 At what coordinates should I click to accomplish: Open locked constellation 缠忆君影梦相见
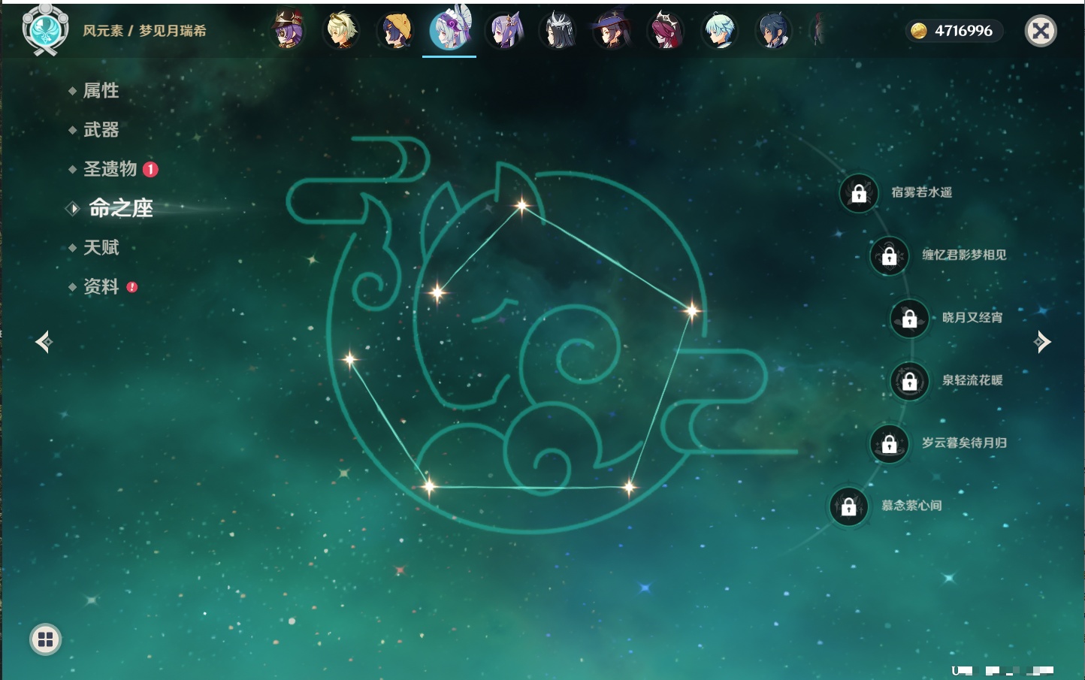click(890, 255)
